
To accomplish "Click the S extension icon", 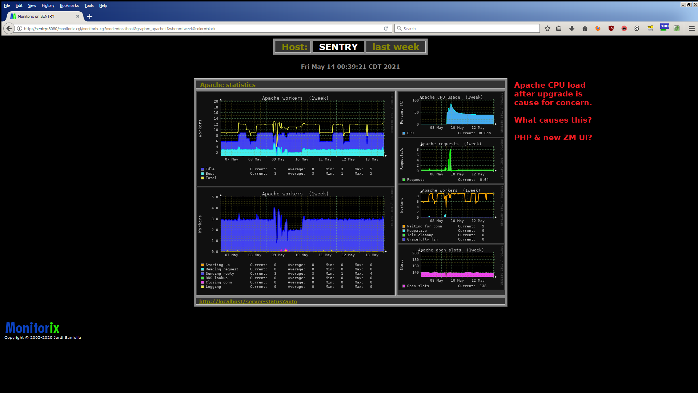I will (637, 28).
